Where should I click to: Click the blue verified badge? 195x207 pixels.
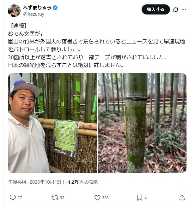(55, 8)
